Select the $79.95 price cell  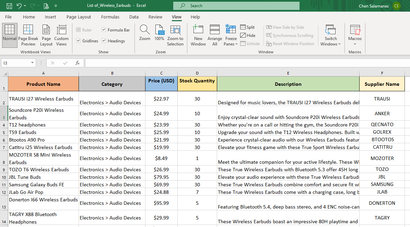[x=161, y=177]
